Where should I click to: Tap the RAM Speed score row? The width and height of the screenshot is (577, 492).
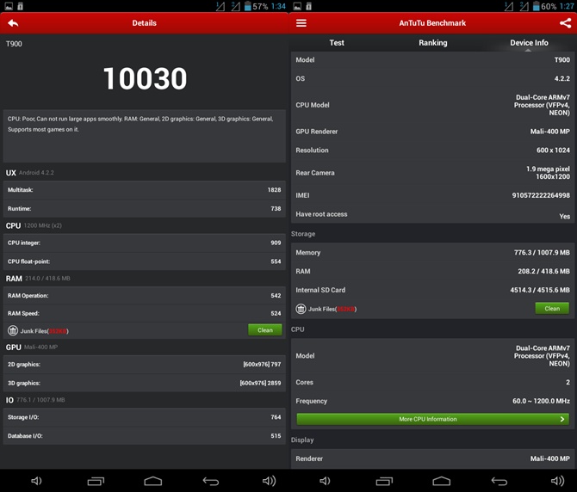coord(145,313)
